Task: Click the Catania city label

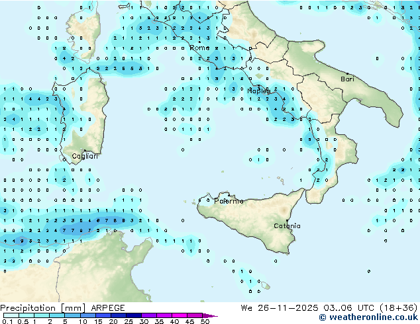Action: [x=287, y=226]
